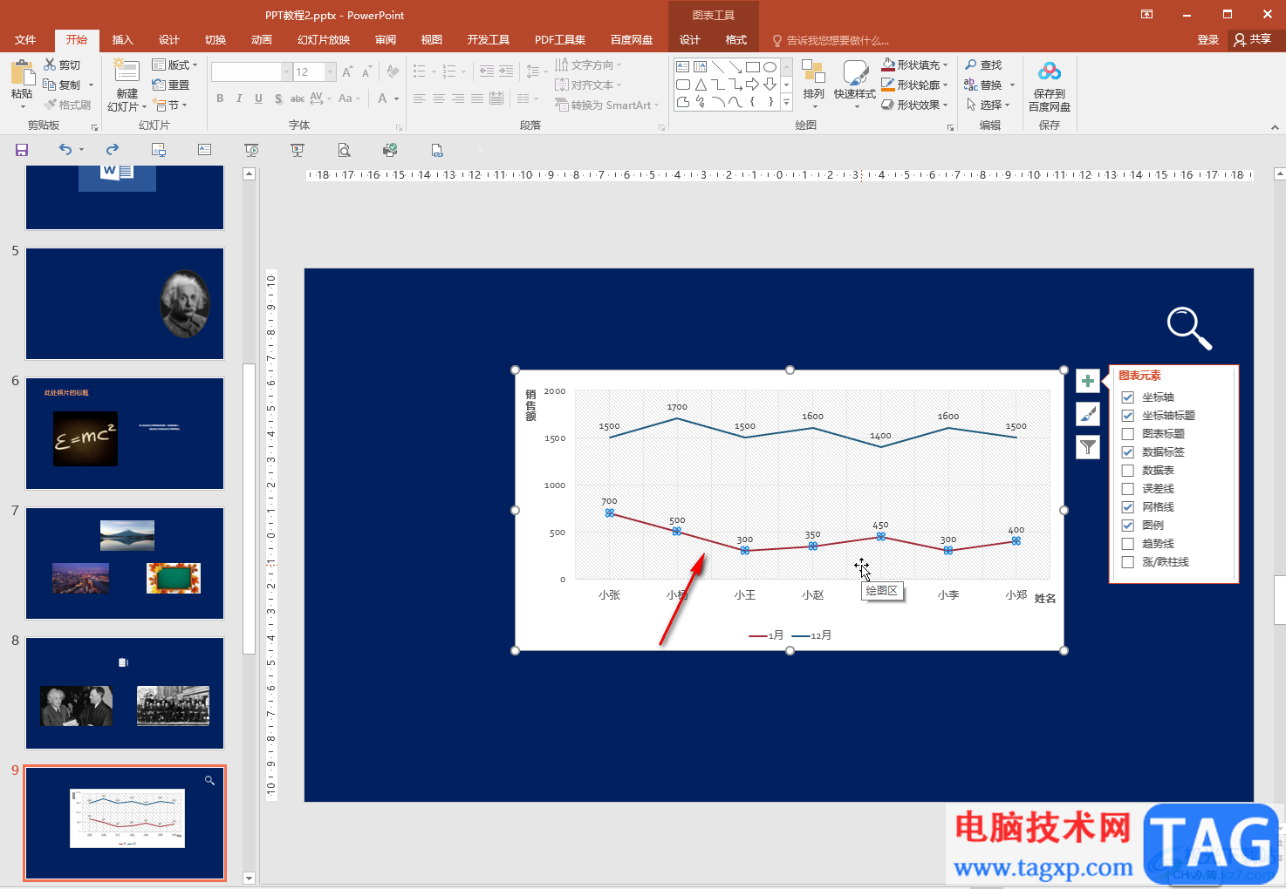This screenshot has height=889, width=1286.
Task: Click the 排列 (Arrange) button
Action: click(x=813, y=85)
